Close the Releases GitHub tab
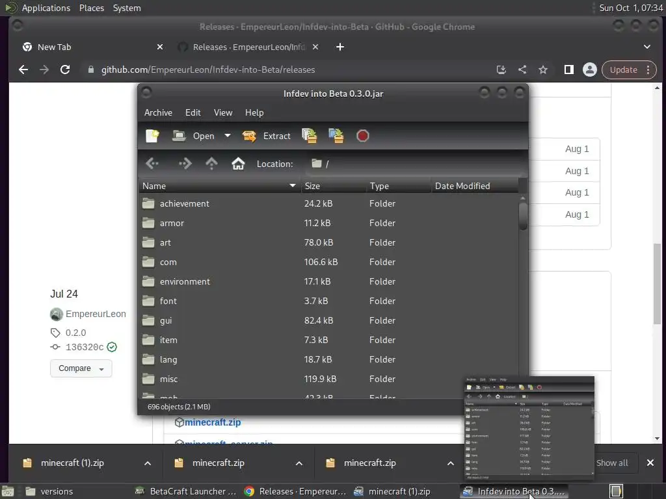This screenshot has width=666, height=499. pyautogui.click(x=315, y=47)
